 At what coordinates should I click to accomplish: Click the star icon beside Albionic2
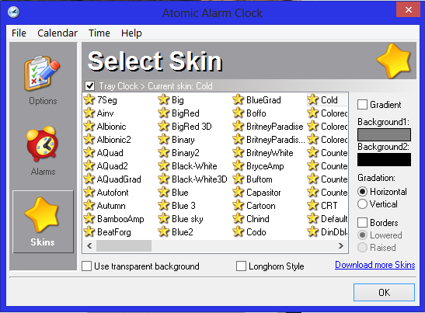coord(89,139)
